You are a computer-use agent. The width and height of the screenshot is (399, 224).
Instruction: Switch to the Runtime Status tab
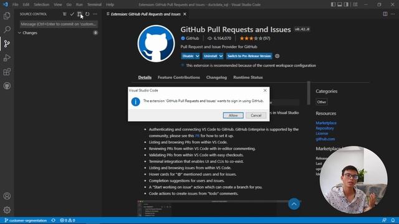tap(248, 77)
